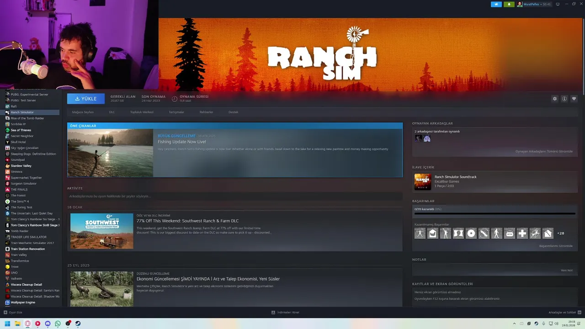
Task: Click the plus-sign achievement icon
Action: pos(522,233)
